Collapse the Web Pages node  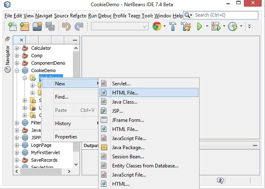click(25, 78)
